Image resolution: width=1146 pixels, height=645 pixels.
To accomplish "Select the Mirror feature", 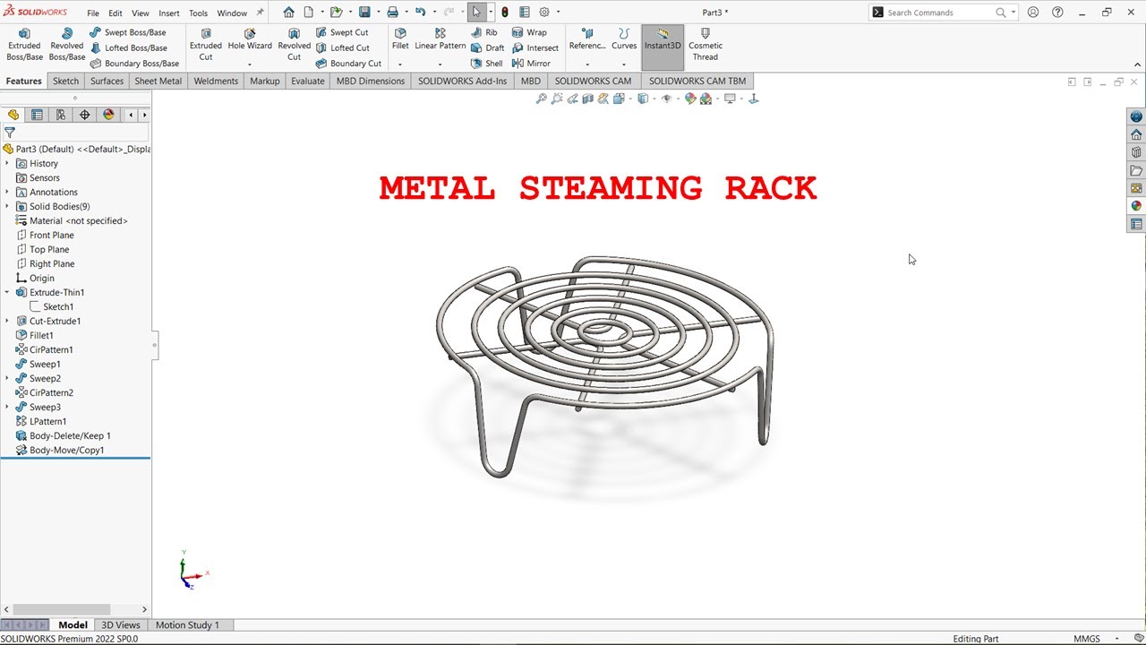I will (531, 64).
